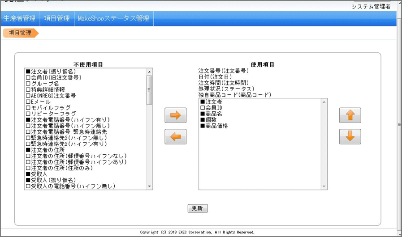This screenshot has height=237, width=402.
Task: Select 注文者の住所(郵便番号ハイフンなし) item
Action: [x=76, y=156]
